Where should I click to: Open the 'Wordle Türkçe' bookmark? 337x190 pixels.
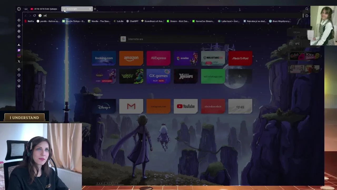[73, 21]
